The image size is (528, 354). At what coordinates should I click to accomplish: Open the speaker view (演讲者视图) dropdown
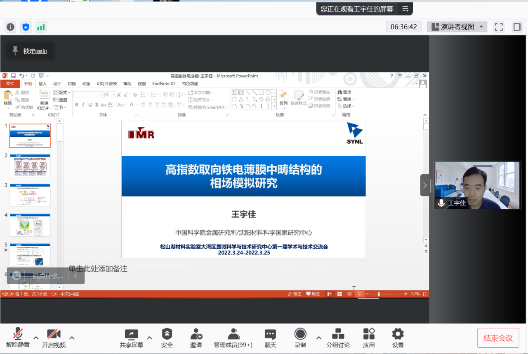tap(457, 27)
